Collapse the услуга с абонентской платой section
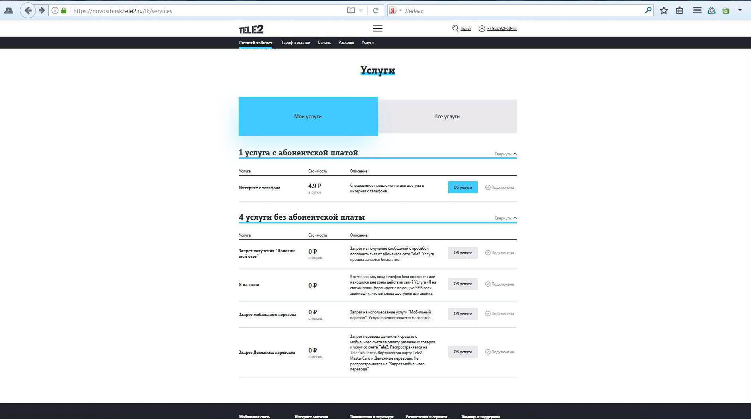The image size is (751, 419). 506,154
